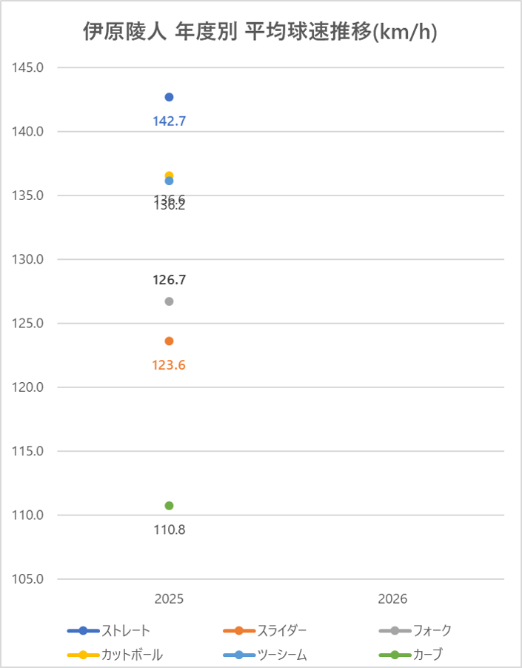The width and height of the screenshot is (522, 668).
Task: Select the スライダー legend entry
Action: 265,630
